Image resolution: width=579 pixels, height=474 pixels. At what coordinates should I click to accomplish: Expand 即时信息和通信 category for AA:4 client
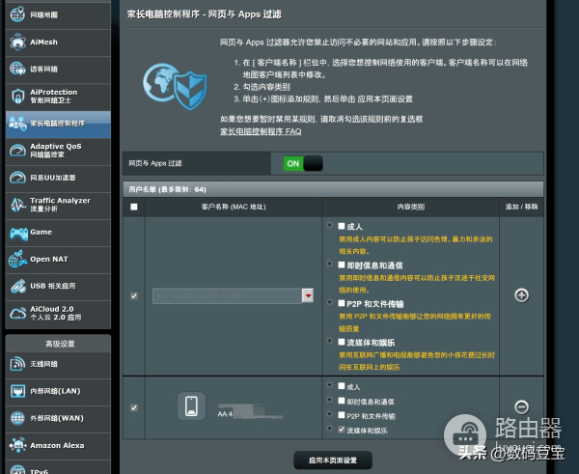[x=329, y=400]
